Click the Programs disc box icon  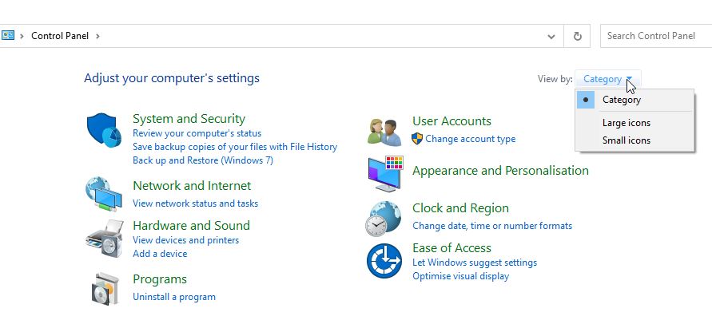click(103, 287)
